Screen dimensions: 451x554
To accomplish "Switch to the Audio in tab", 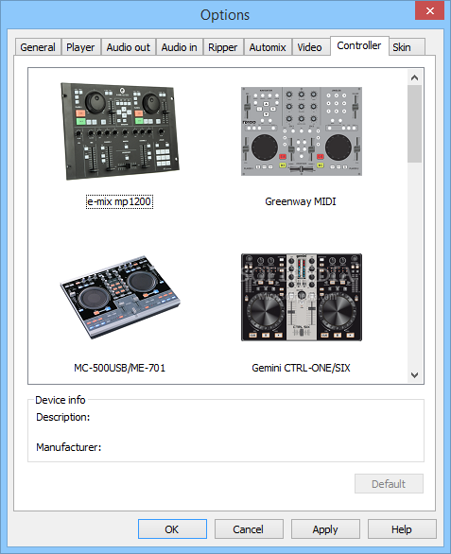I will pos(180,47).
